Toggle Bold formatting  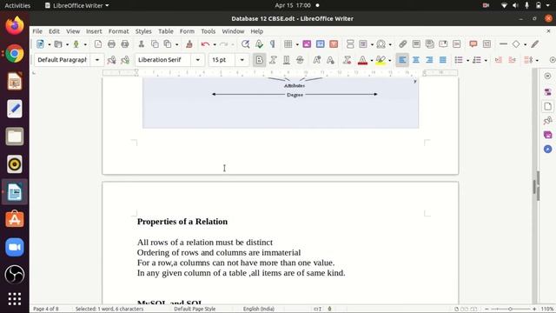[259, 60]
